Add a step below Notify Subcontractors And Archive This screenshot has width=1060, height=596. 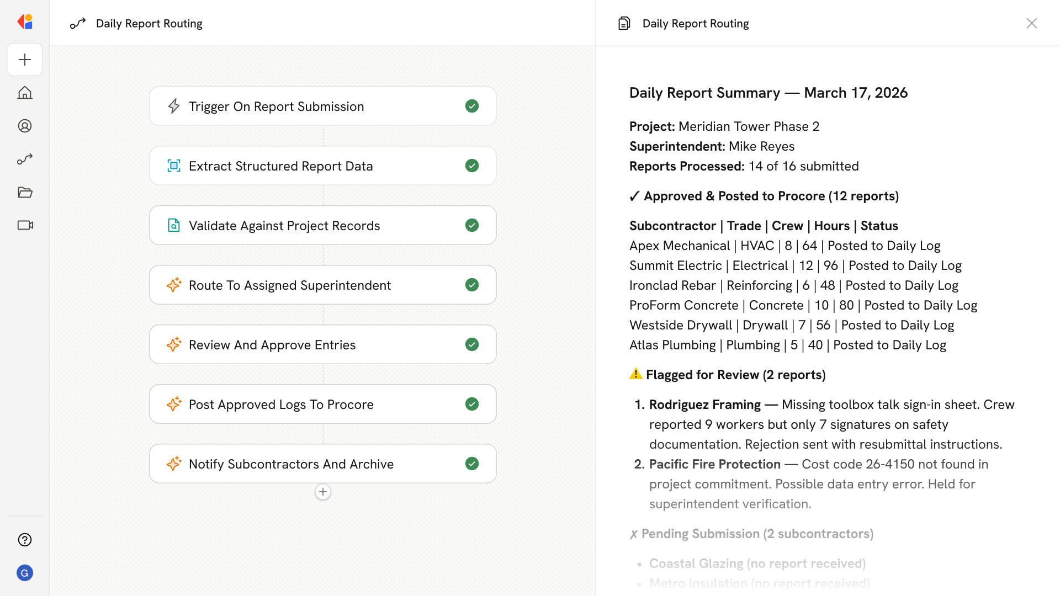tap(323, 492)
